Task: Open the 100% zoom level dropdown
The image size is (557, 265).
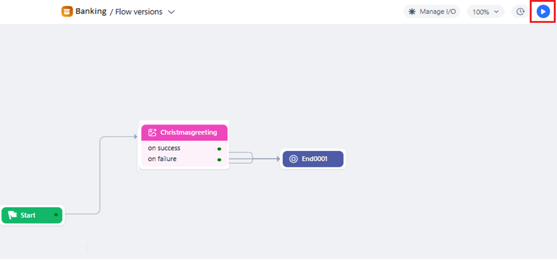Action: click(486, 12)
